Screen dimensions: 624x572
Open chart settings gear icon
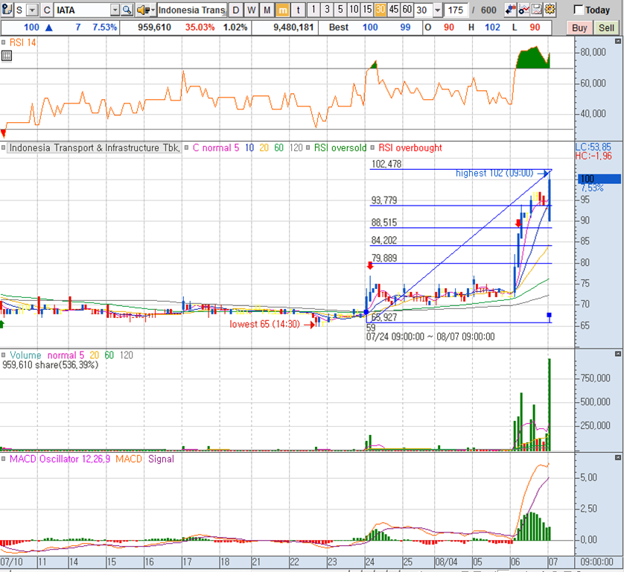pyautogui.click(x=550, y=10)
